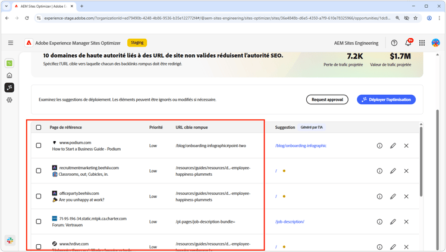446x252 pixels.
Task: Check the officeparty.beehiiv.com row
Action: coord(39,197)
